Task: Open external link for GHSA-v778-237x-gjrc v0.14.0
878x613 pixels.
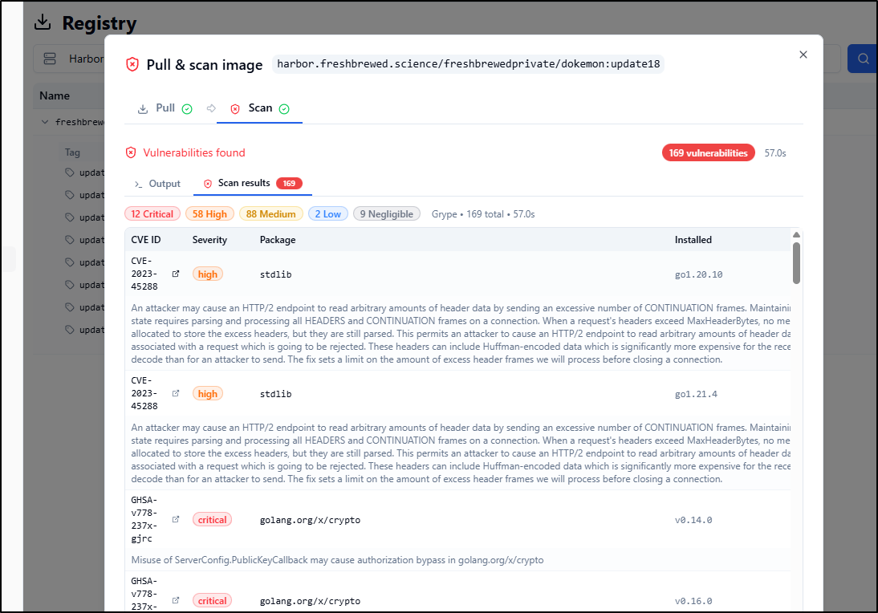Action: tap(176, 519)
